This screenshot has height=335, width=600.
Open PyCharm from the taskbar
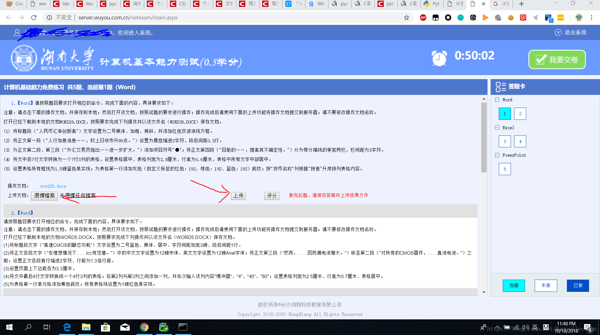164,327
